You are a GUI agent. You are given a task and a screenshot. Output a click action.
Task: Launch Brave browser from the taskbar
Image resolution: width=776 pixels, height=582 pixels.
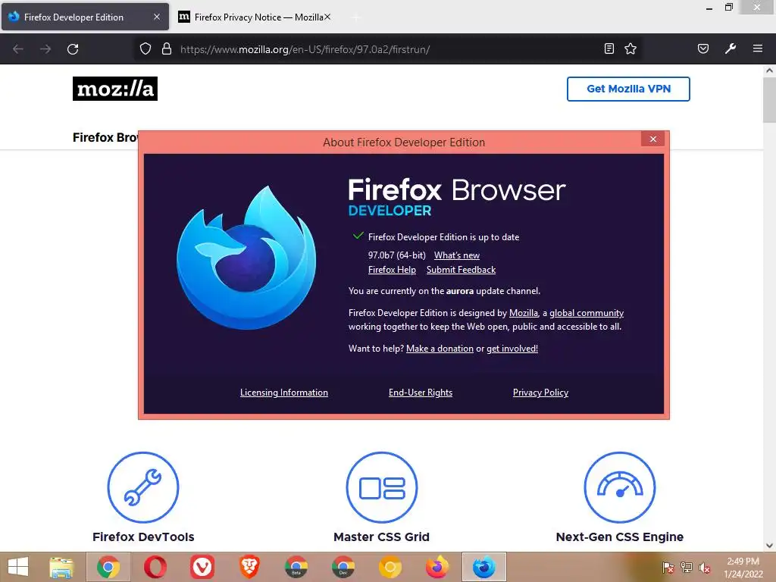[x=249, y=567]
